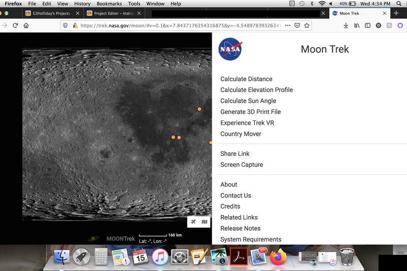Select Generate 3D Print File
The image size is (407, 271).
tap(250, 112)
